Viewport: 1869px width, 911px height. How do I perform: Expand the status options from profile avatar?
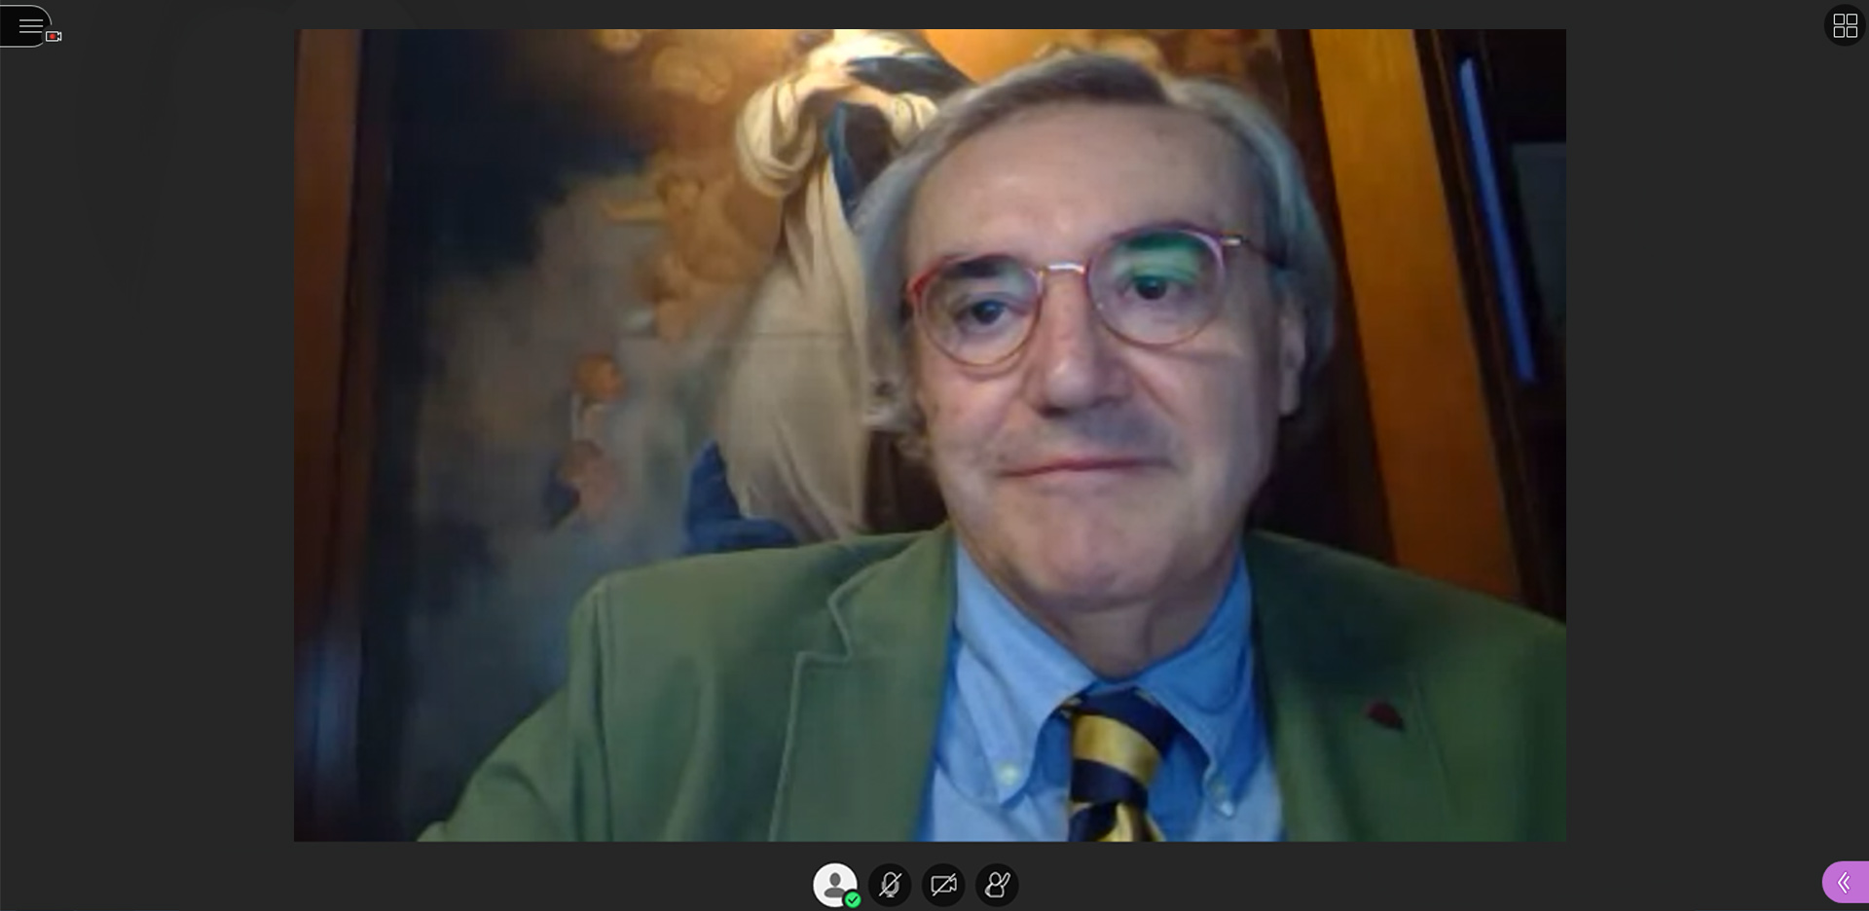835,885
